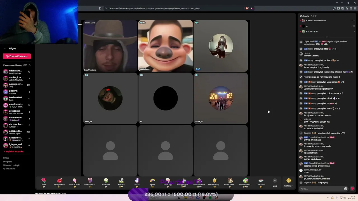This screenshot has height=201, width=358.
Task: Send the Dolce Vita gift
Action: [261, 182]
